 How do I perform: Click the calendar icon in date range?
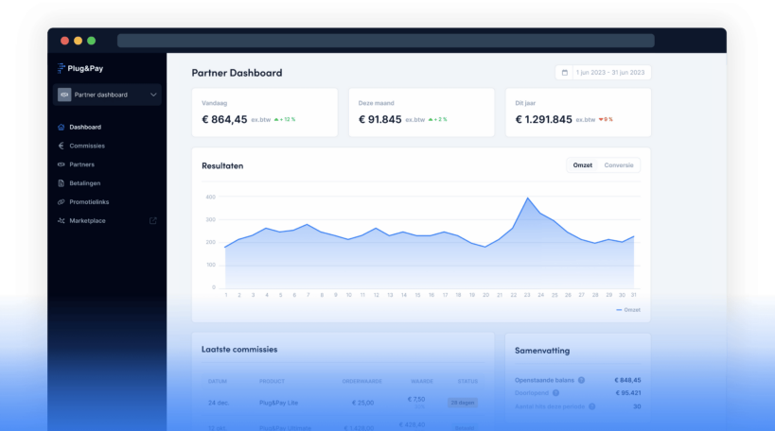(565, 73)
